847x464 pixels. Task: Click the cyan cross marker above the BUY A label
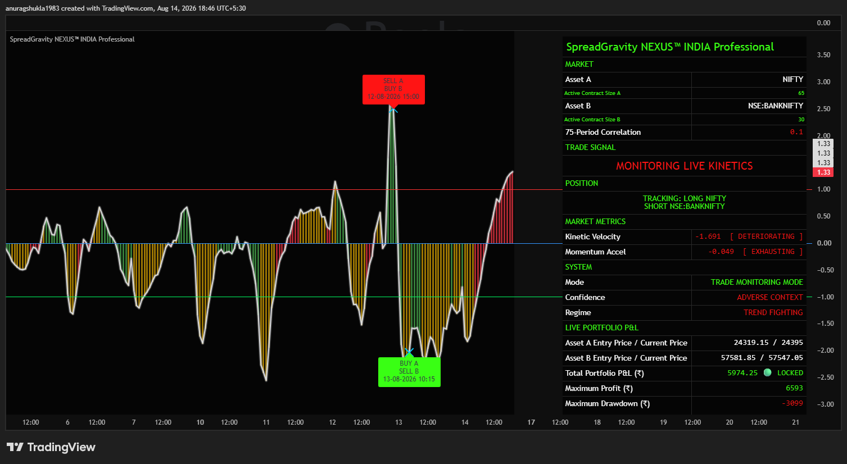409,352
